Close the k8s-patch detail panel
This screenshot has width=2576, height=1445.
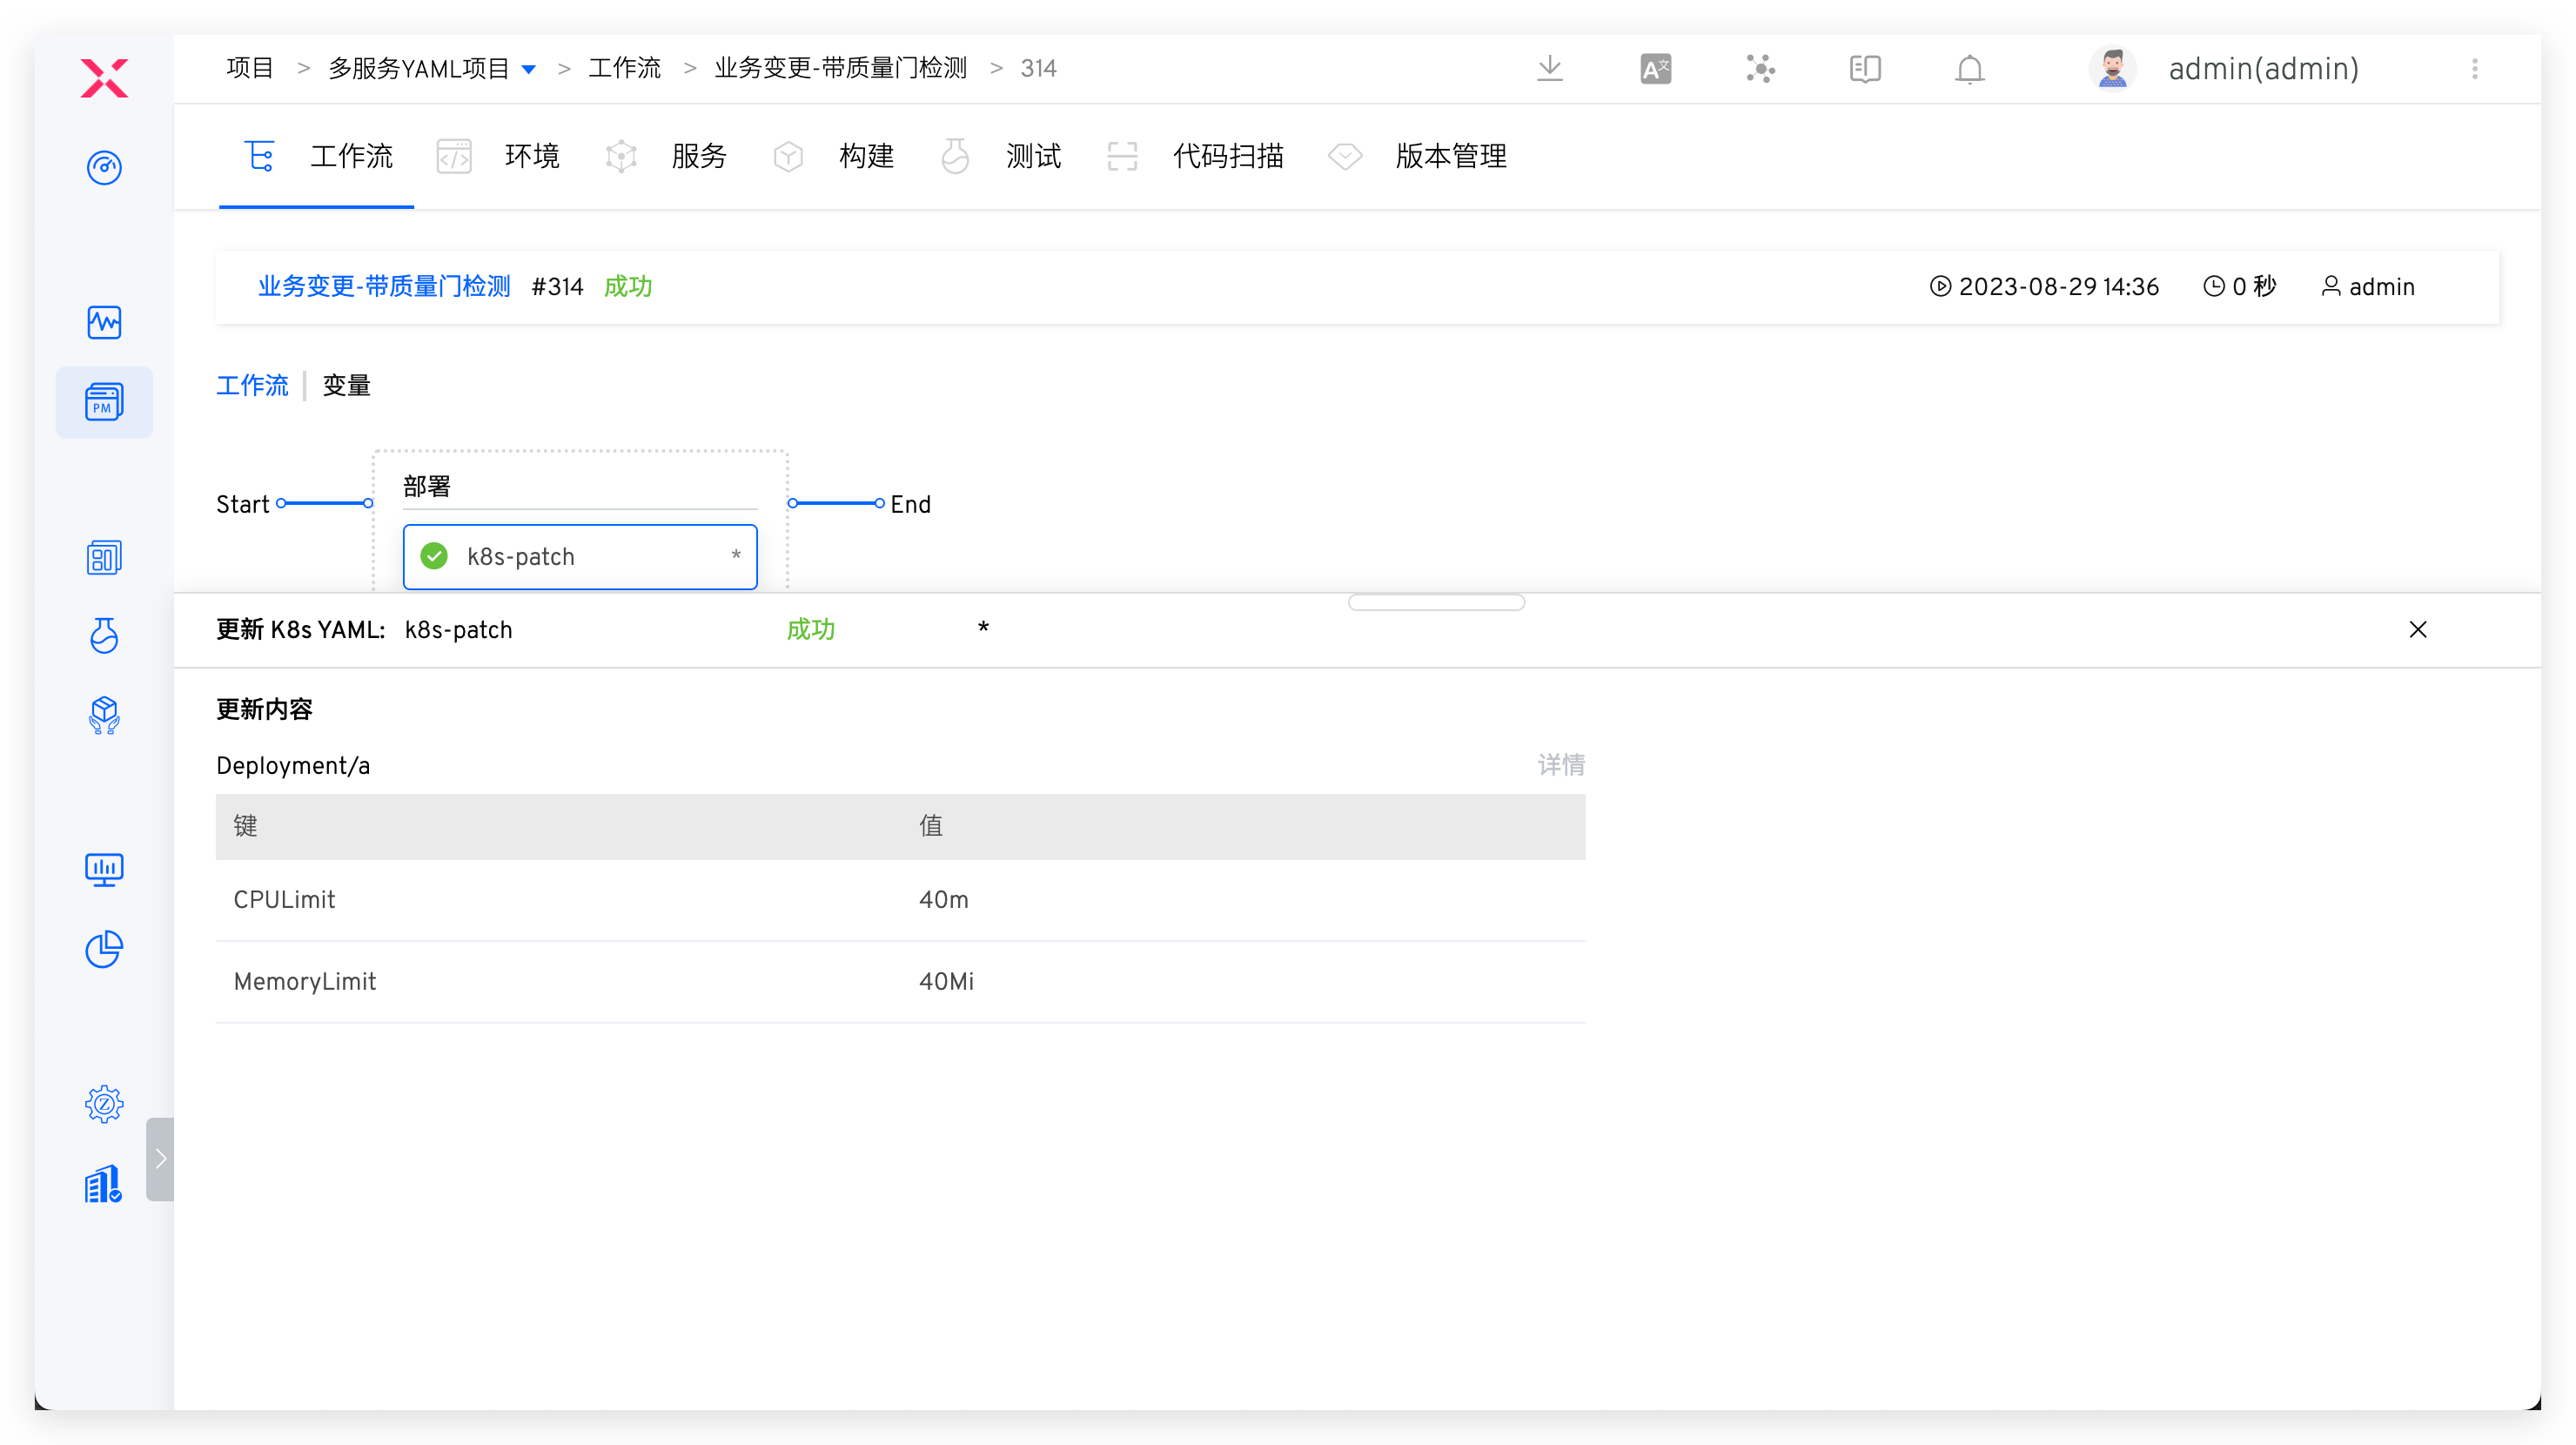click(x=2417, y=629)
